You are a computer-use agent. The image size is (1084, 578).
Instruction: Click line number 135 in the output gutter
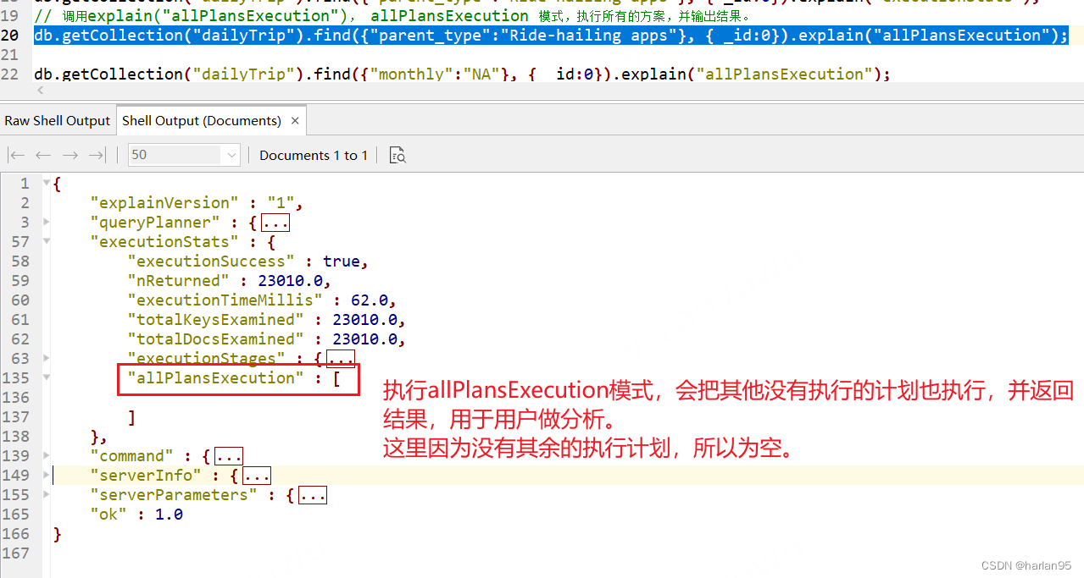pyautogui.click(x=15, y=377)
